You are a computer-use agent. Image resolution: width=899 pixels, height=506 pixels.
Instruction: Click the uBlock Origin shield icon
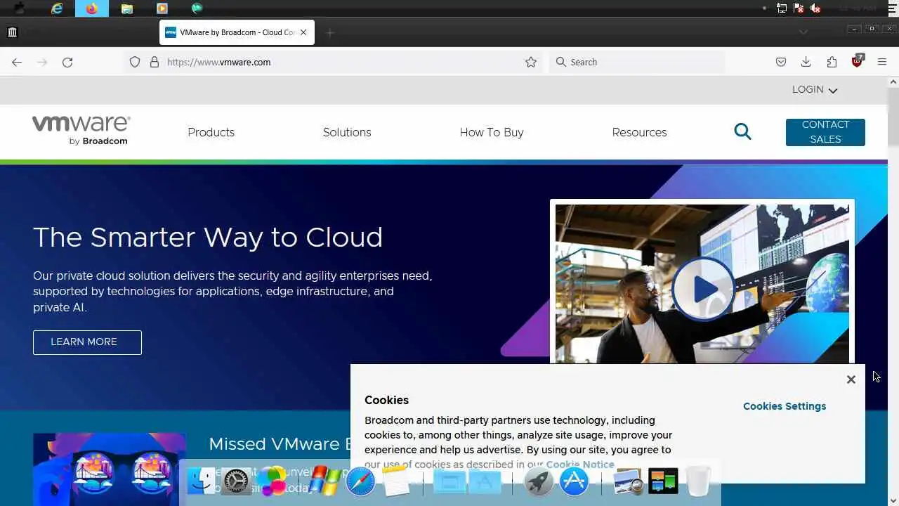tap(857, 61)
